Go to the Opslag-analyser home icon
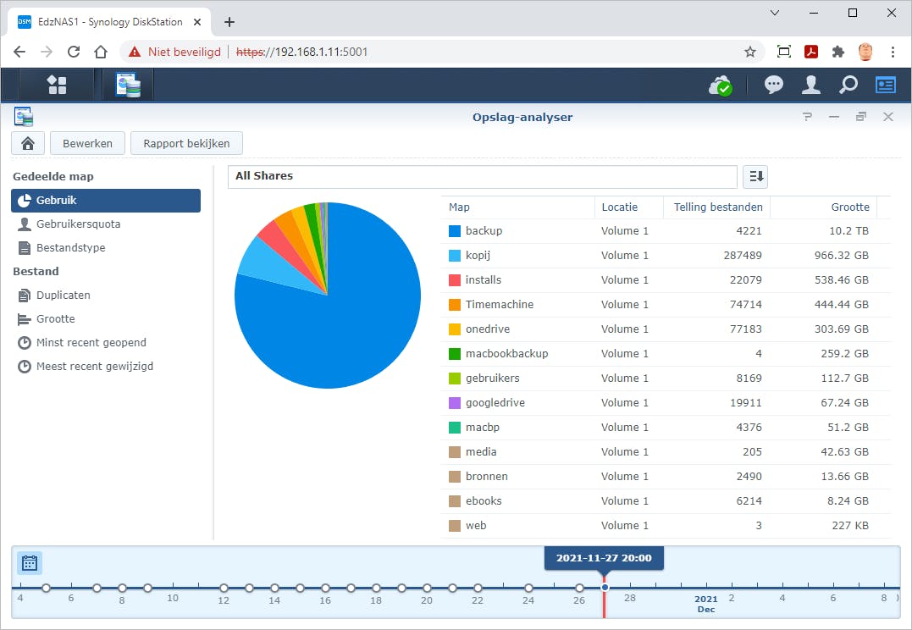Screen dimensions: 912x630 28,143
